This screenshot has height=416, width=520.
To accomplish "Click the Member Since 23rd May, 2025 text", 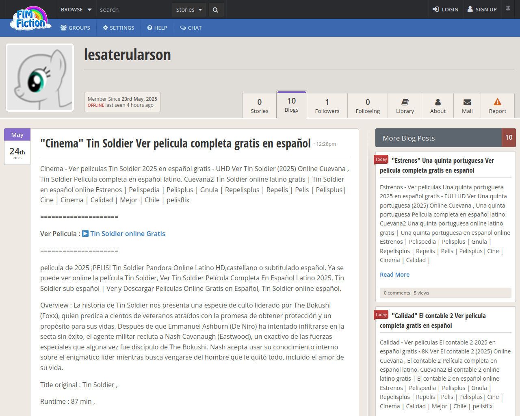I will click(x=122, y=99).
